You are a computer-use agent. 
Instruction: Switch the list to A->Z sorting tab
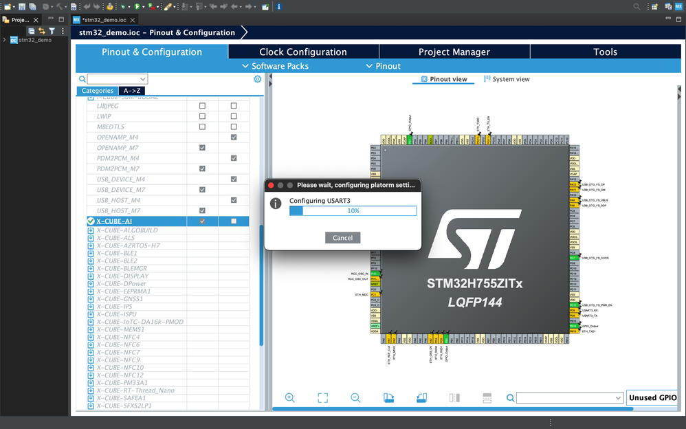(132, 91)
